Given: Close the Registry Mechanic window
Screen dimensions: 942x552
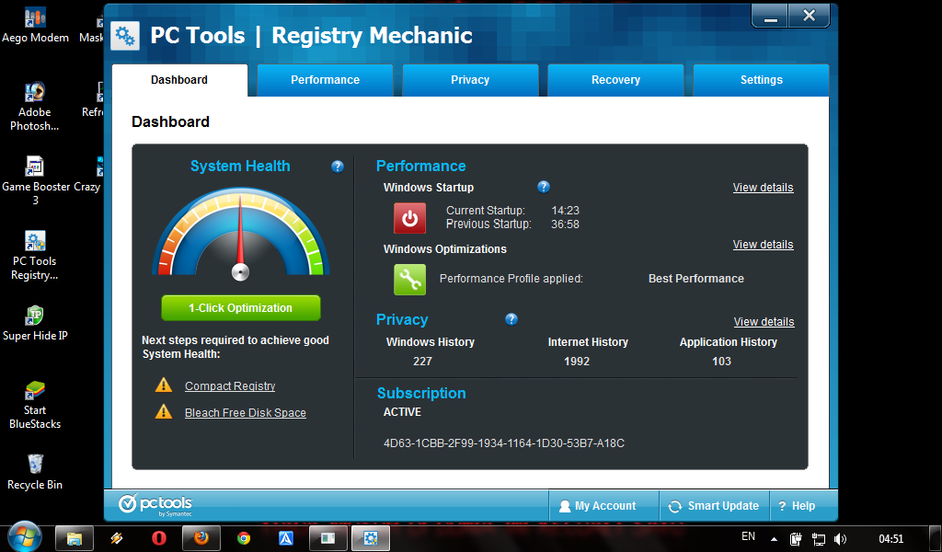Looking at the screenshot, I should tap(810, 17).
